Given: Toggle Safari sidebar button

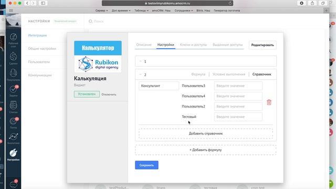Looking at the screenshot, I should 43,3.
